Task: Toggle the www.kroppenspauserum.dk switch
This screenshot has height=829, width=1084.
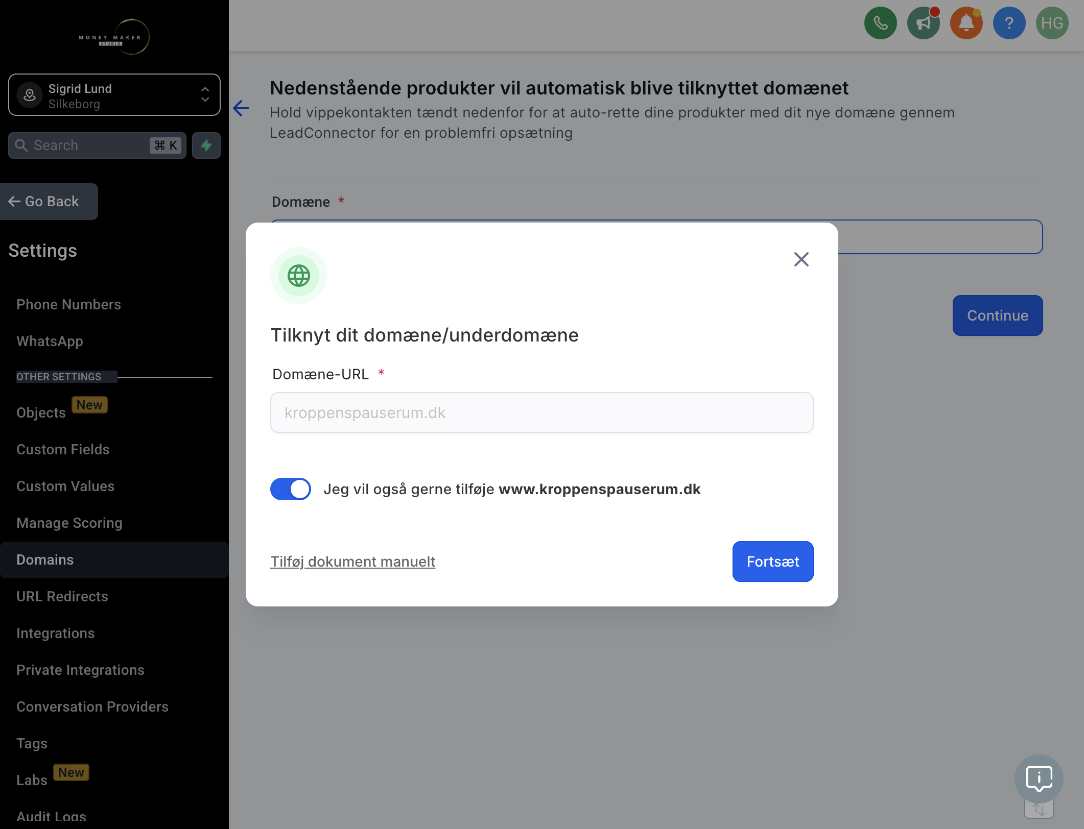Action: click(291, 489)
